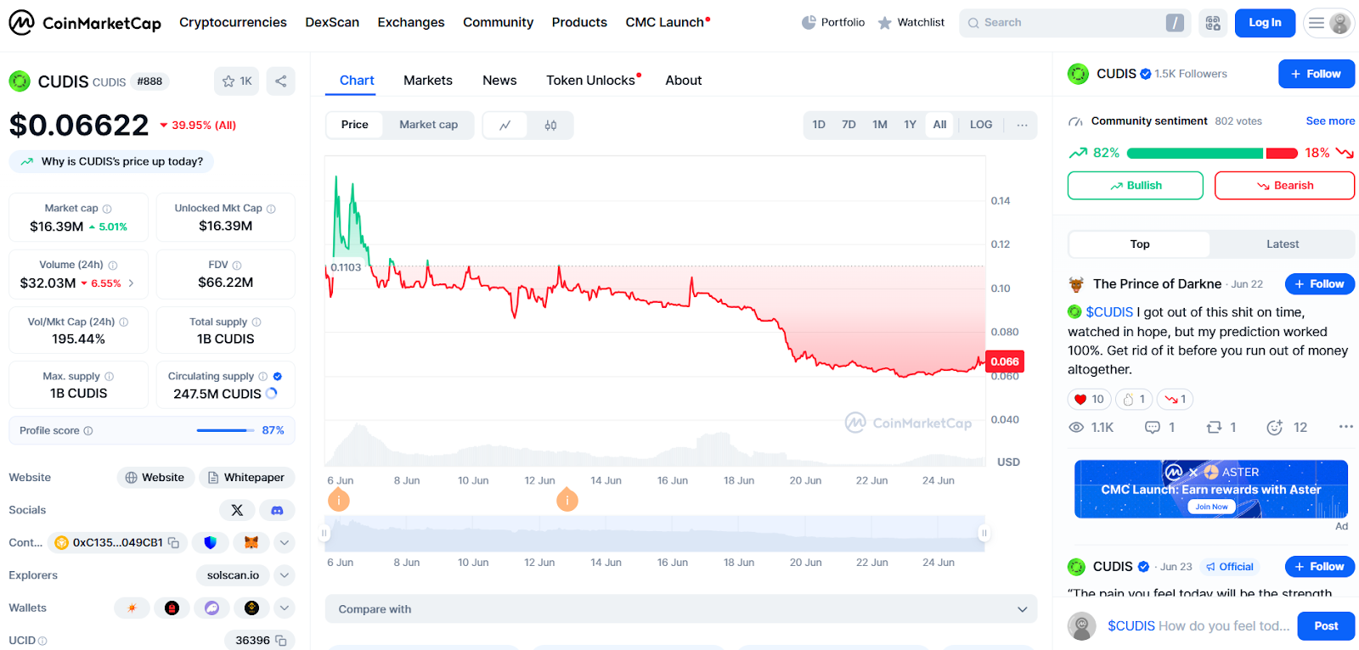Add token to MetaMask fox icon

coord(251,542)
